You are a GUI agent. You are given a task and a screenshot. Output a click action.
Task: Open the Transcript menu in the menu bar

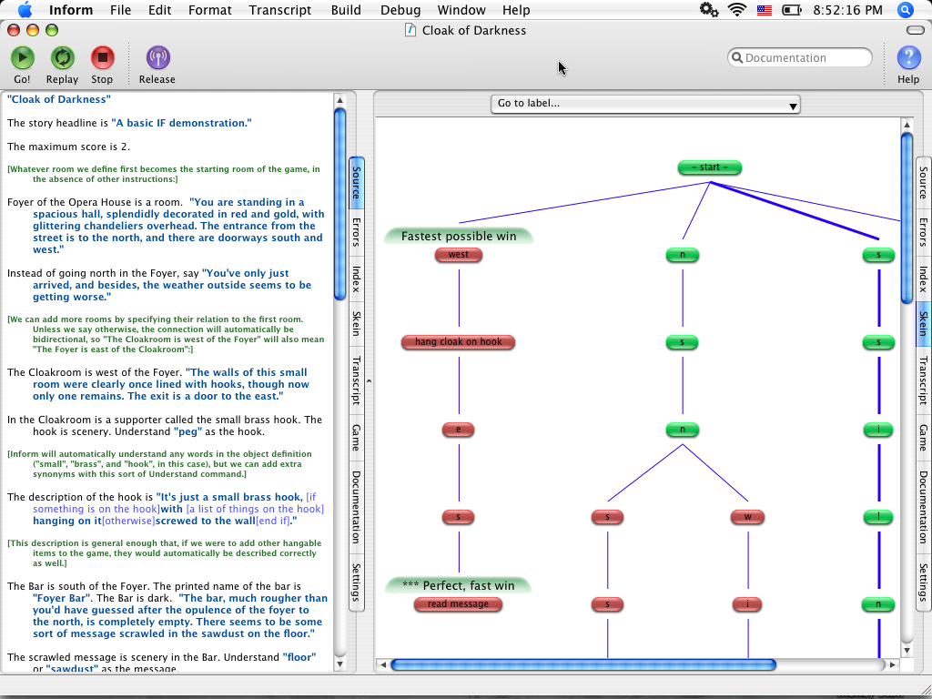[280, 10]
